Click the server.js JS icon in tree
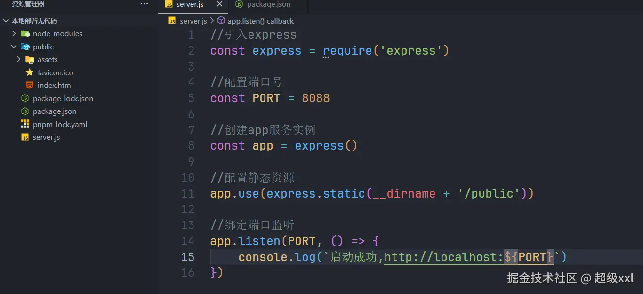This screenshot has height=294, width=643. (25, 137)
